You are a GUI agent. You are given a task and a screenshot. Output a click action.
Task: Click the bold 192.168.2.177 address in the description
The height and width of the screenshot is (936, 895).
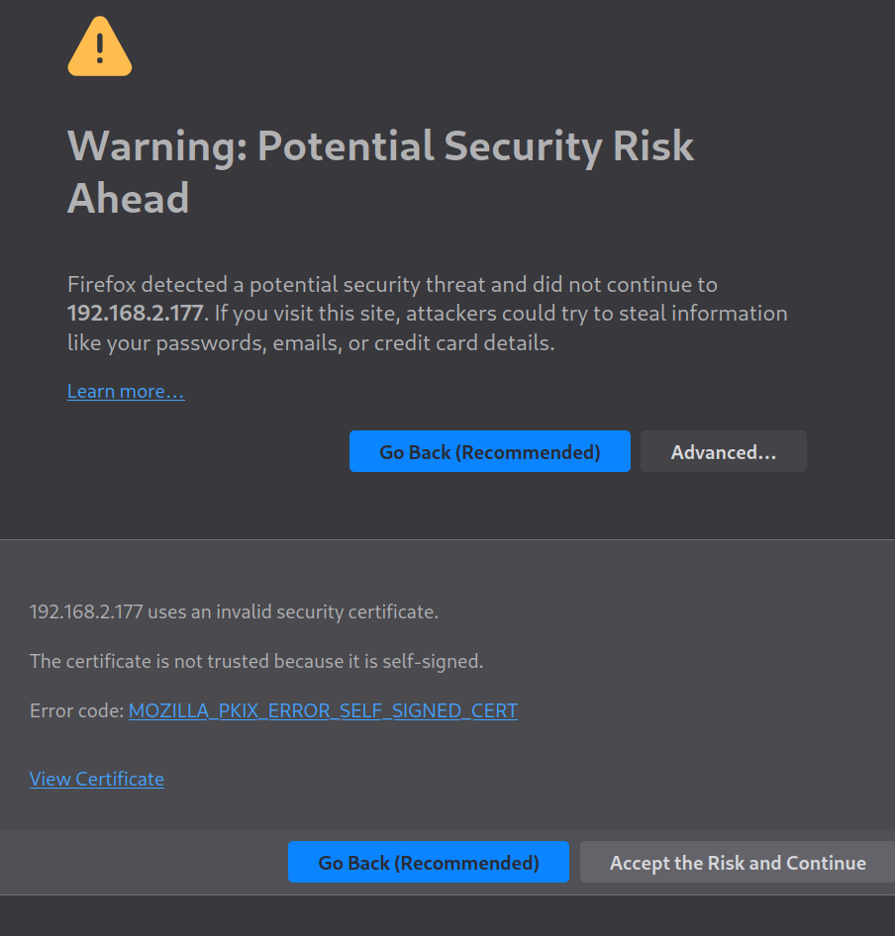135,315
